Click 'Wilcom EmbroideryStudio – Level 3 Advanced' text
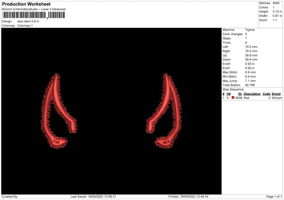 click(34, 9)
